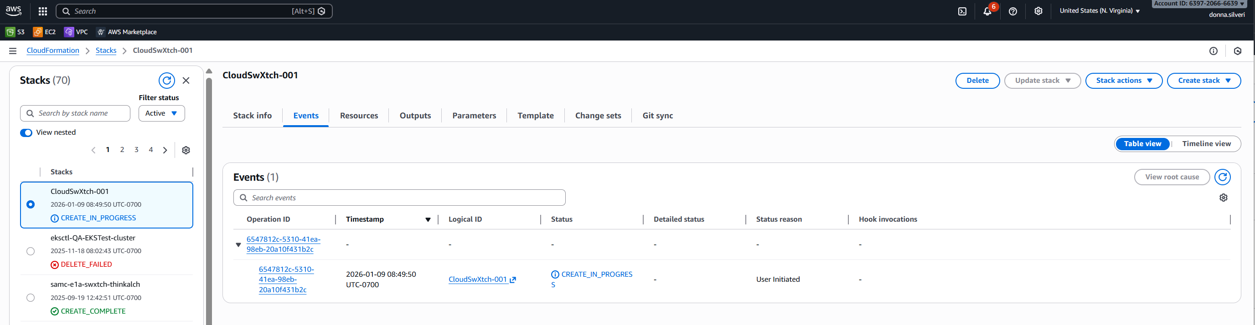Open the Filter status Active dropdown
Viewport: 1255px width, 325px height.
coord(161,113)
